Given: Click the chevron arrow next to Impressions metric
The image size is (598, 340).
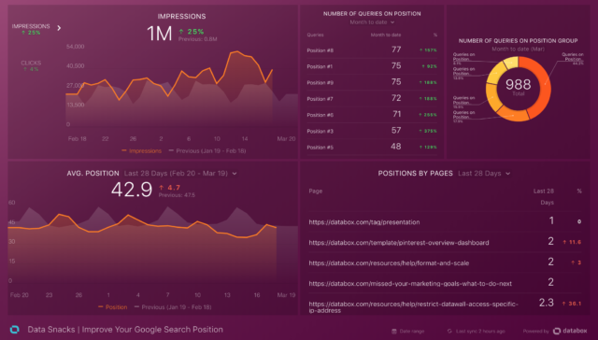Looking at the screenshot, I should (x=59, y=28).
